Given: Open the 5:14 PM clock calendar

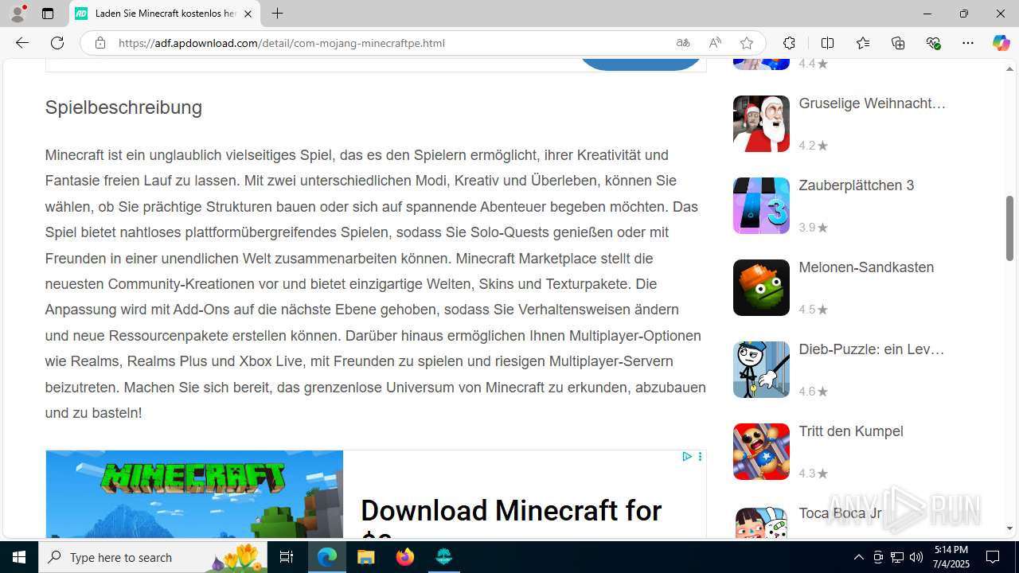Looking at the screenshot, I should point(951,557).
